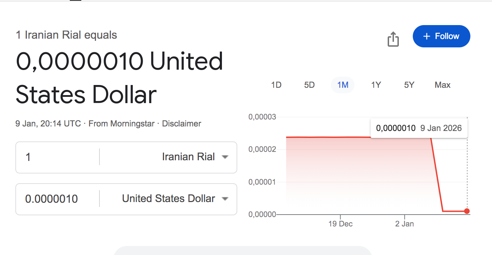Select the 1D time range
Screen dimensions: 492x255
[276, 85]
